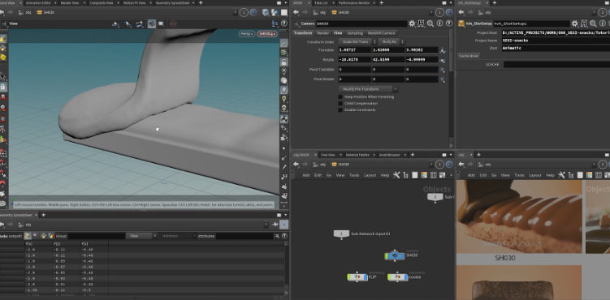
Task: Open the Material Palette pane tab
Action: 358,155
